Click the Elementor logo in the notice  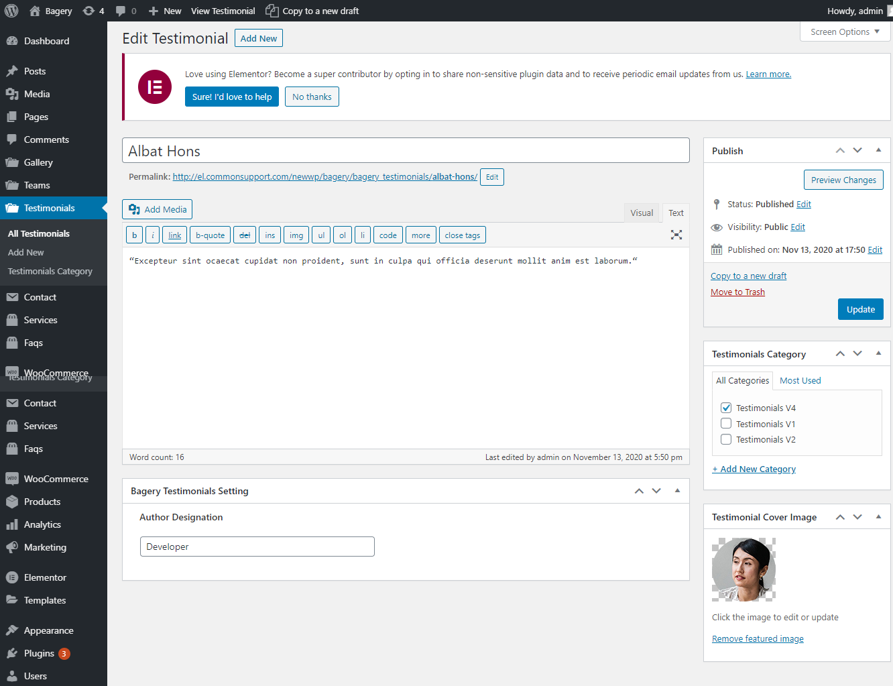tap(155, 87)
